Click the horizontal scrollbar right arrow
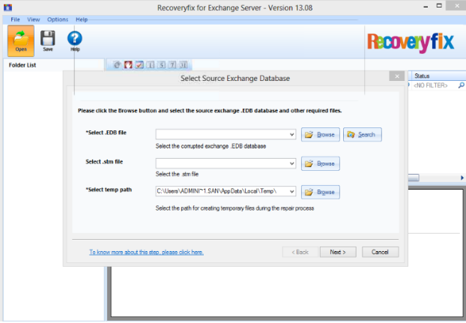The image size is (466, 323). [x=462, y=178]
